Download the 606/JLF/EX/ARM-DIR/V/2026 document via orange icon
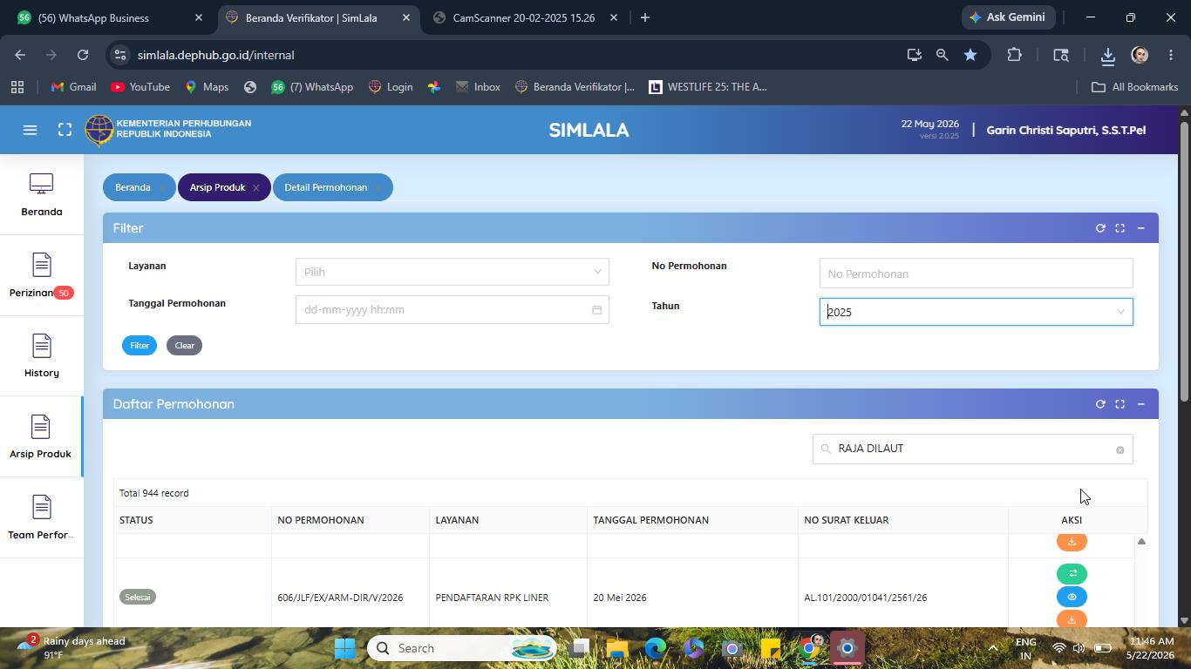1191x669 pixels. point(1072,618)
